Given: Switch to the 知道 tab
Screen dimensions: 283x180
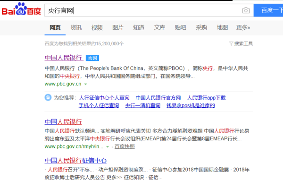Looking at the screenshot, I should coord(139,28).
